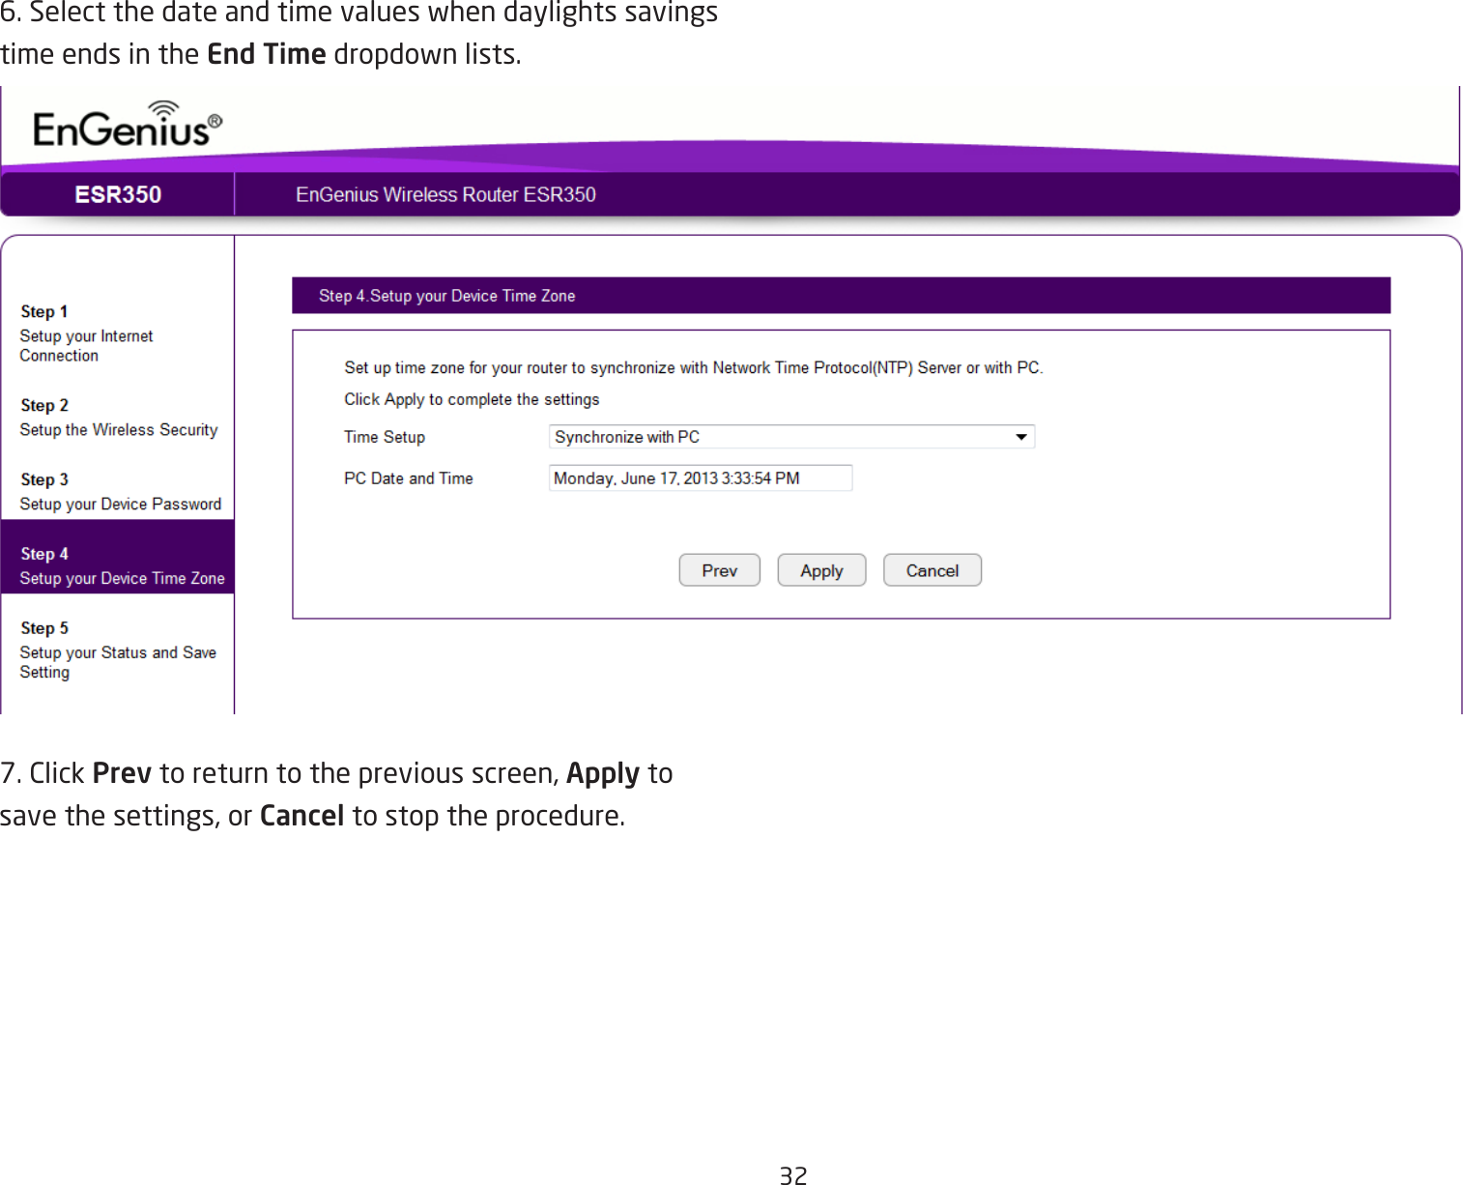Click the Cancel button
Viewport: 1463px width, 1185px height.
[x=932, y=570]
